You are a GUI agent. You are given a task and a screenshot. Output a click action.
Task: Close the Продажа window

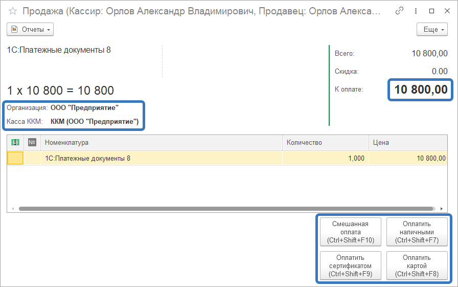[x=447, y=11]
